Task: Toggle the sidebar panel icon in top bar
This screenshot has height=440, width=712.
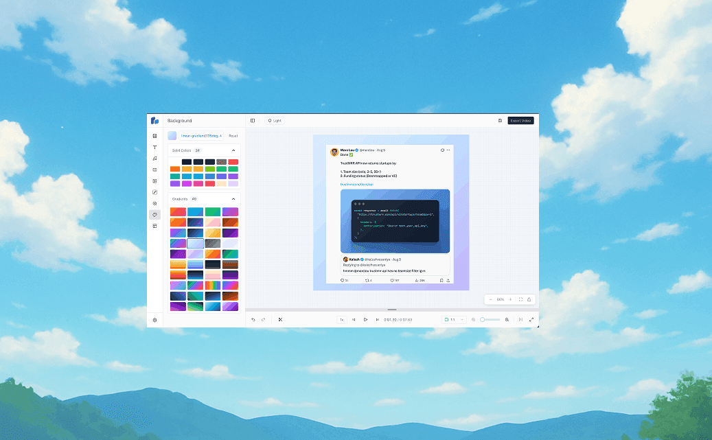Action: click(253, 121)
